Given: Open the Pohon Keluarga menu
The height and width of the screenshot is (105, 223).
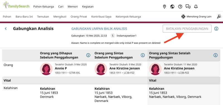Looking at the screenshot, I should click(43, 7).
